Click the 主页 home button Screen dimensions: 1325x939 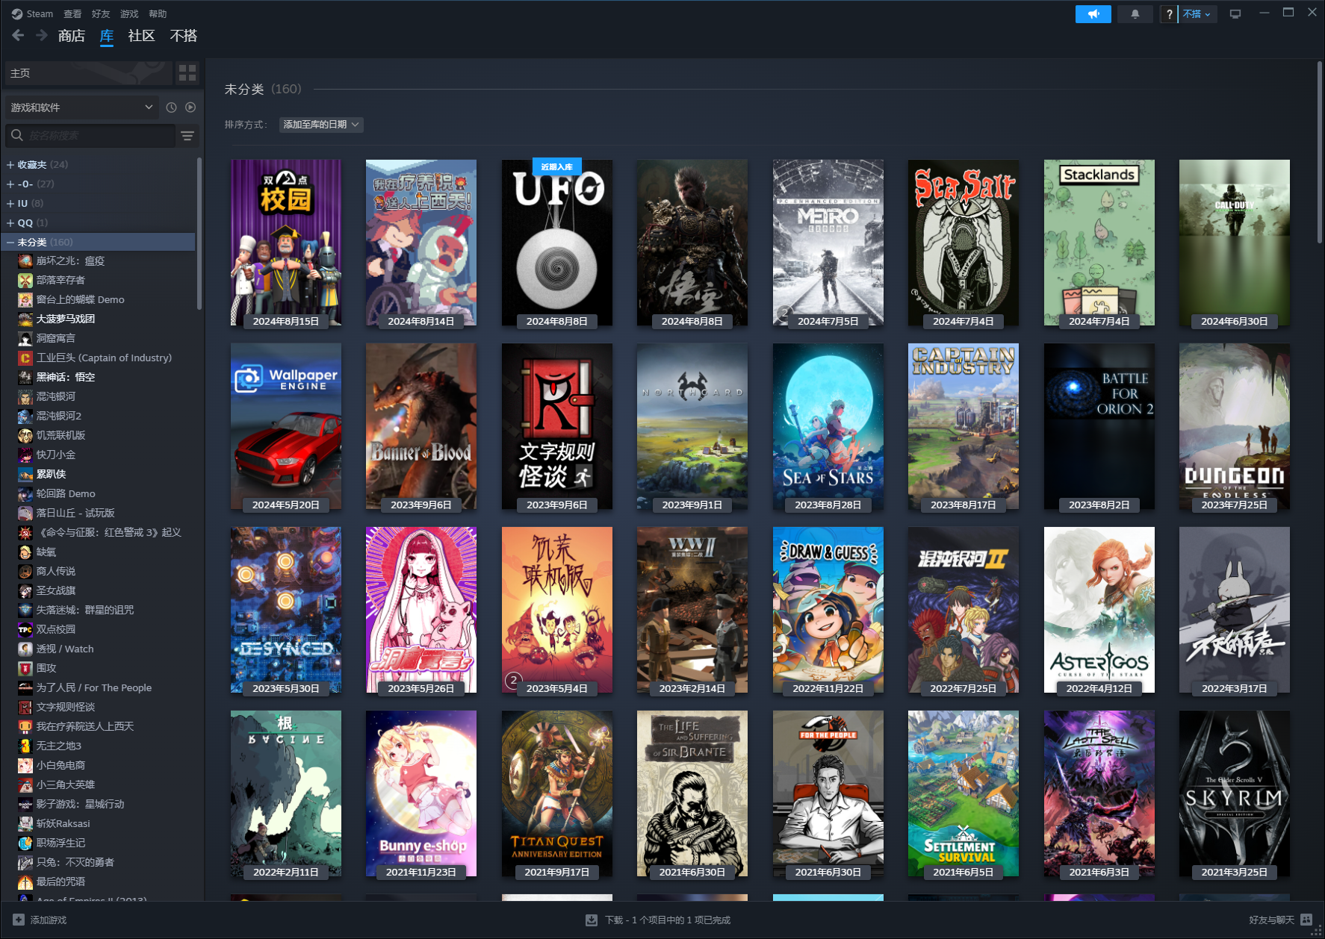coord(88,73)
